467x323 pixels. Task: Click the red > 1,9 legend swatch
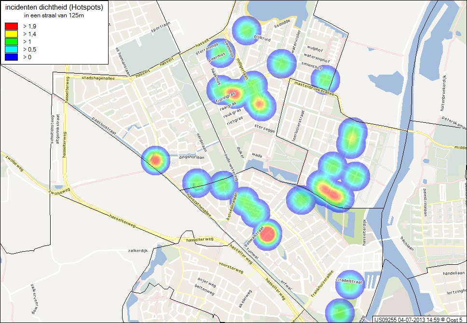tap(11, 26)
